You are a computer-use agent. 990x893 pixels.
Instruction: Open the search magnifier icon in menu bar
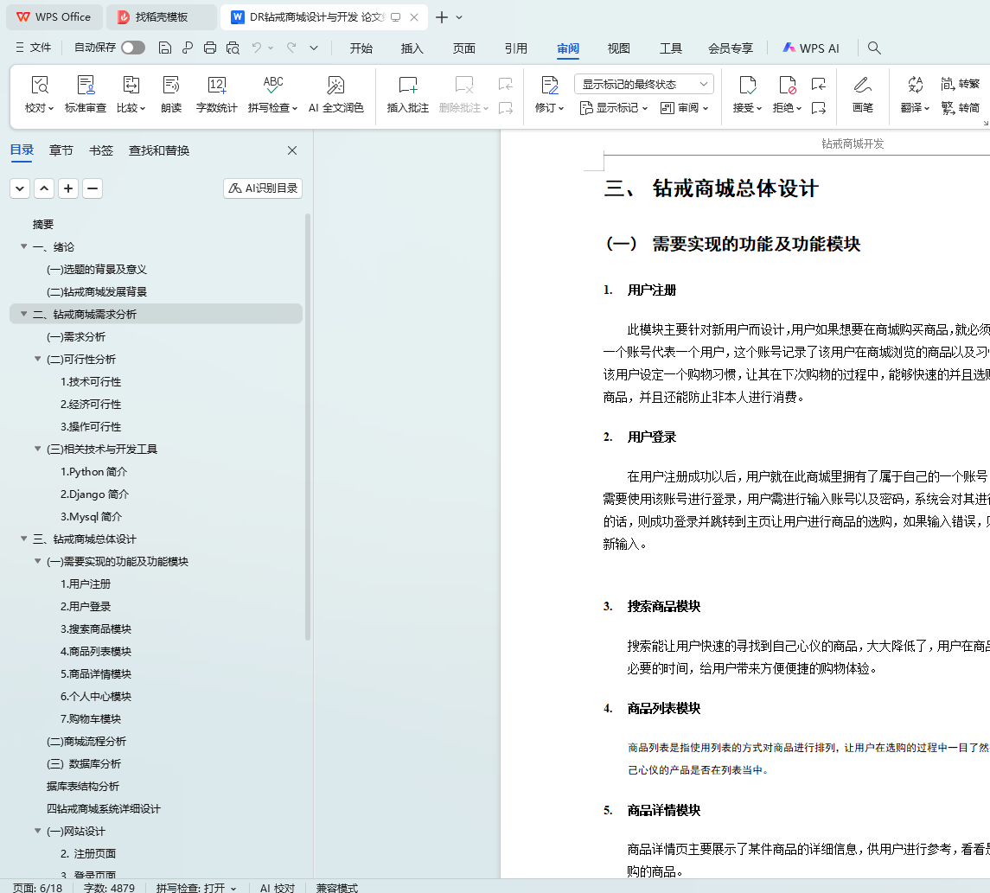pos(874,48)
